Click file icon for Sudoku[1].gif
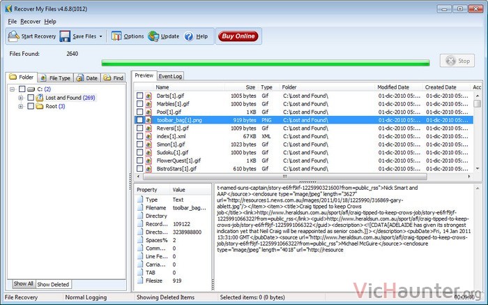Image resolution: width=488 pixels, height=305 pixels. click(x=148, y=152)
